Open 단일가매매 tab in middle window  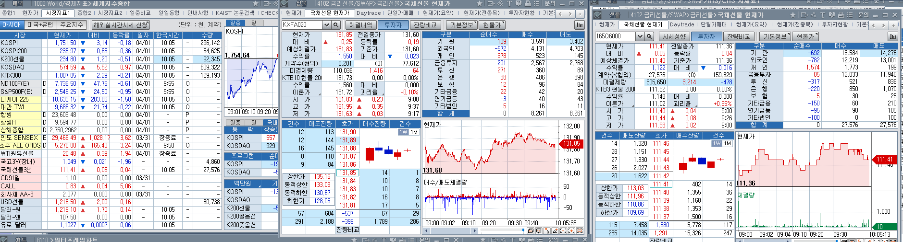click(400, 13)
